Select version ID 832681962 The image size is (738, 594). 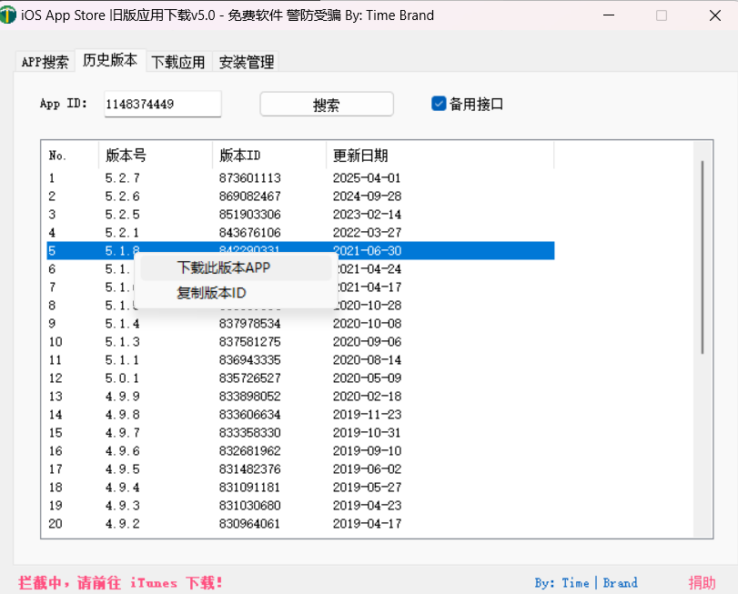pos(250,451)
